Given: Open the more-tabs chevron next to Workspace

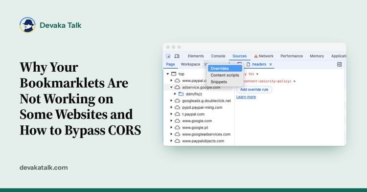Looking at the screenshot, I should tap(206, 64).
